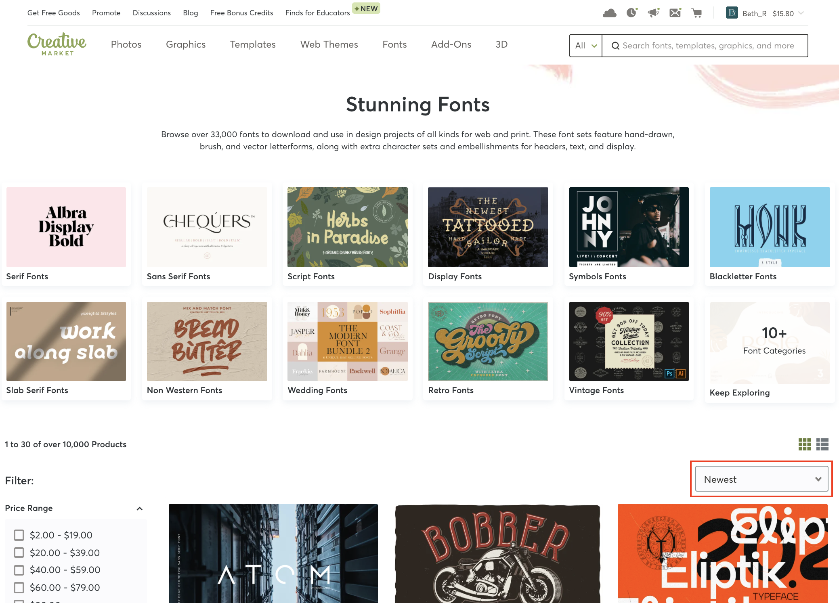The width and height of the screenshot is (839, 603).
Task: Check the $2.00 - $19.00 price range
Action: tap(19, 535)
